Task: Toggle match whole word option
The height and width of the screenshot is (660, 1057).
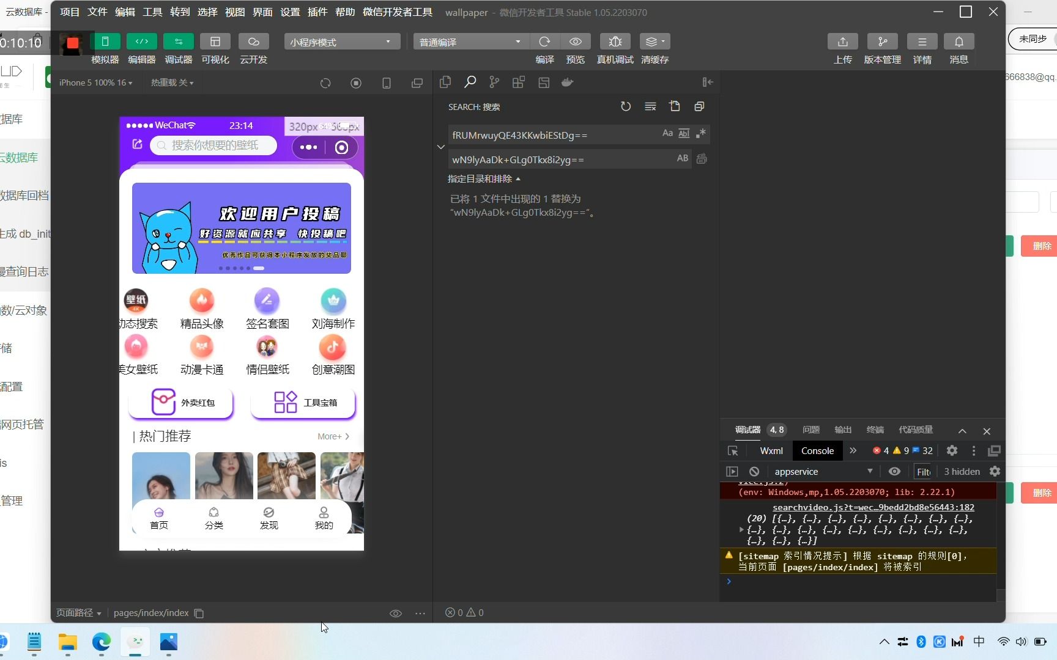Action: pos(684,133)
